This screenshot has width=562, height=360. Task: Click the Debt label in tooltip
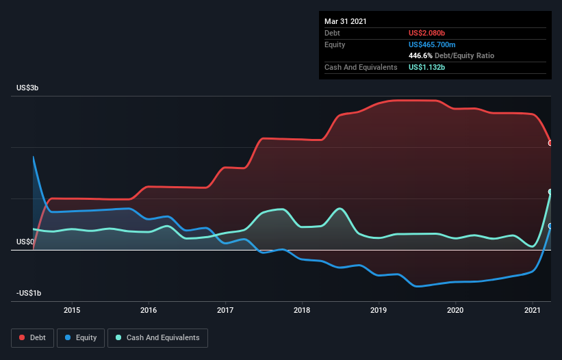click(x=332, y=33)
